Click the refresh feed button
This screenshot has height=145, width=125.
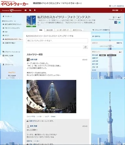pyautogui.click(x=85, y=47)
